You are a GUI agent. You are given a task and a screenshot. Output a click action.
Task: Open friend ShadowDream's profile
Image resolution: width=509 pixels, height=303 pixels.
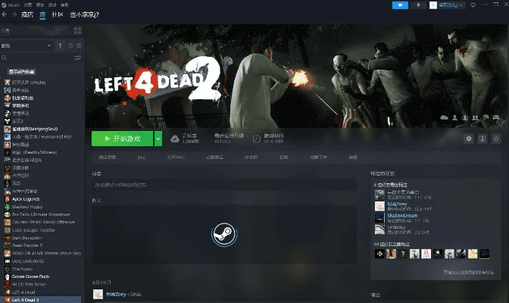coord(402,215)
